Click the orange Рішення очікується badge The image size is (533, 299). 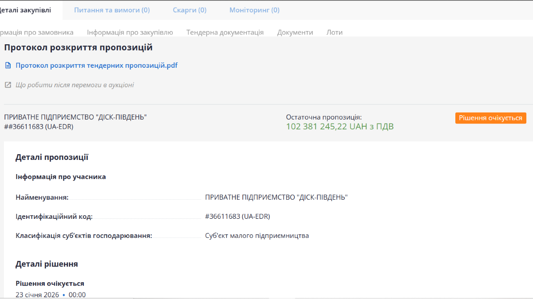490,118
